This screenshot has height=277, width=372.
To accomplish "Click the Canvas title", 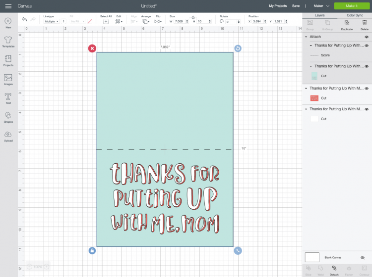I will pyautogui.click(x=24, y=6).
